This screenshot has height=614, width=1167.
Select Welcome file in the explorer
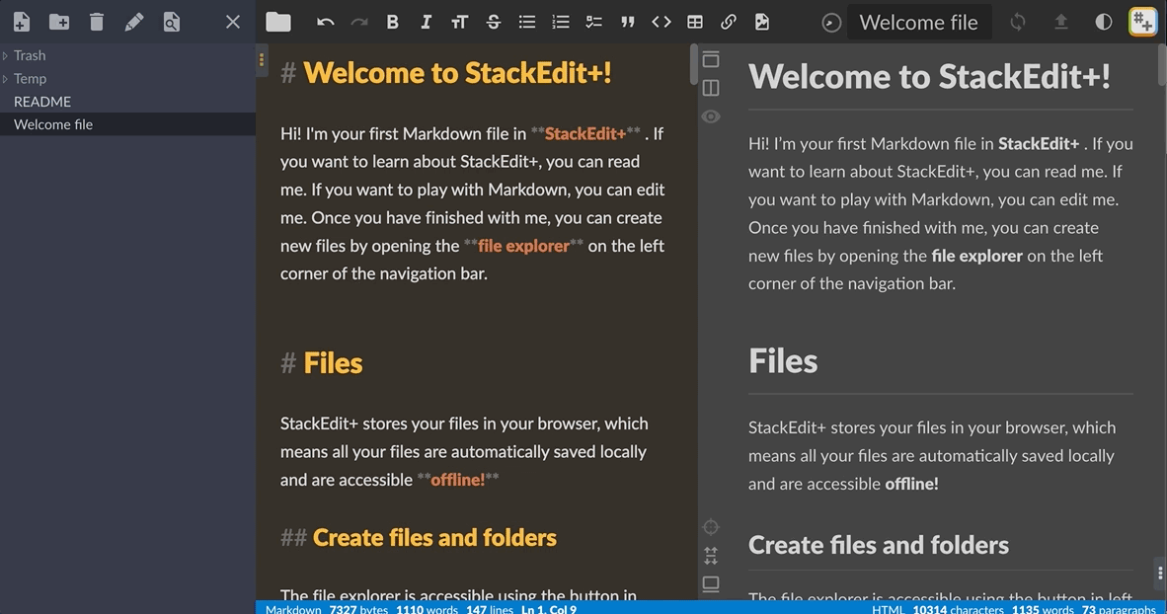[128, 124]
